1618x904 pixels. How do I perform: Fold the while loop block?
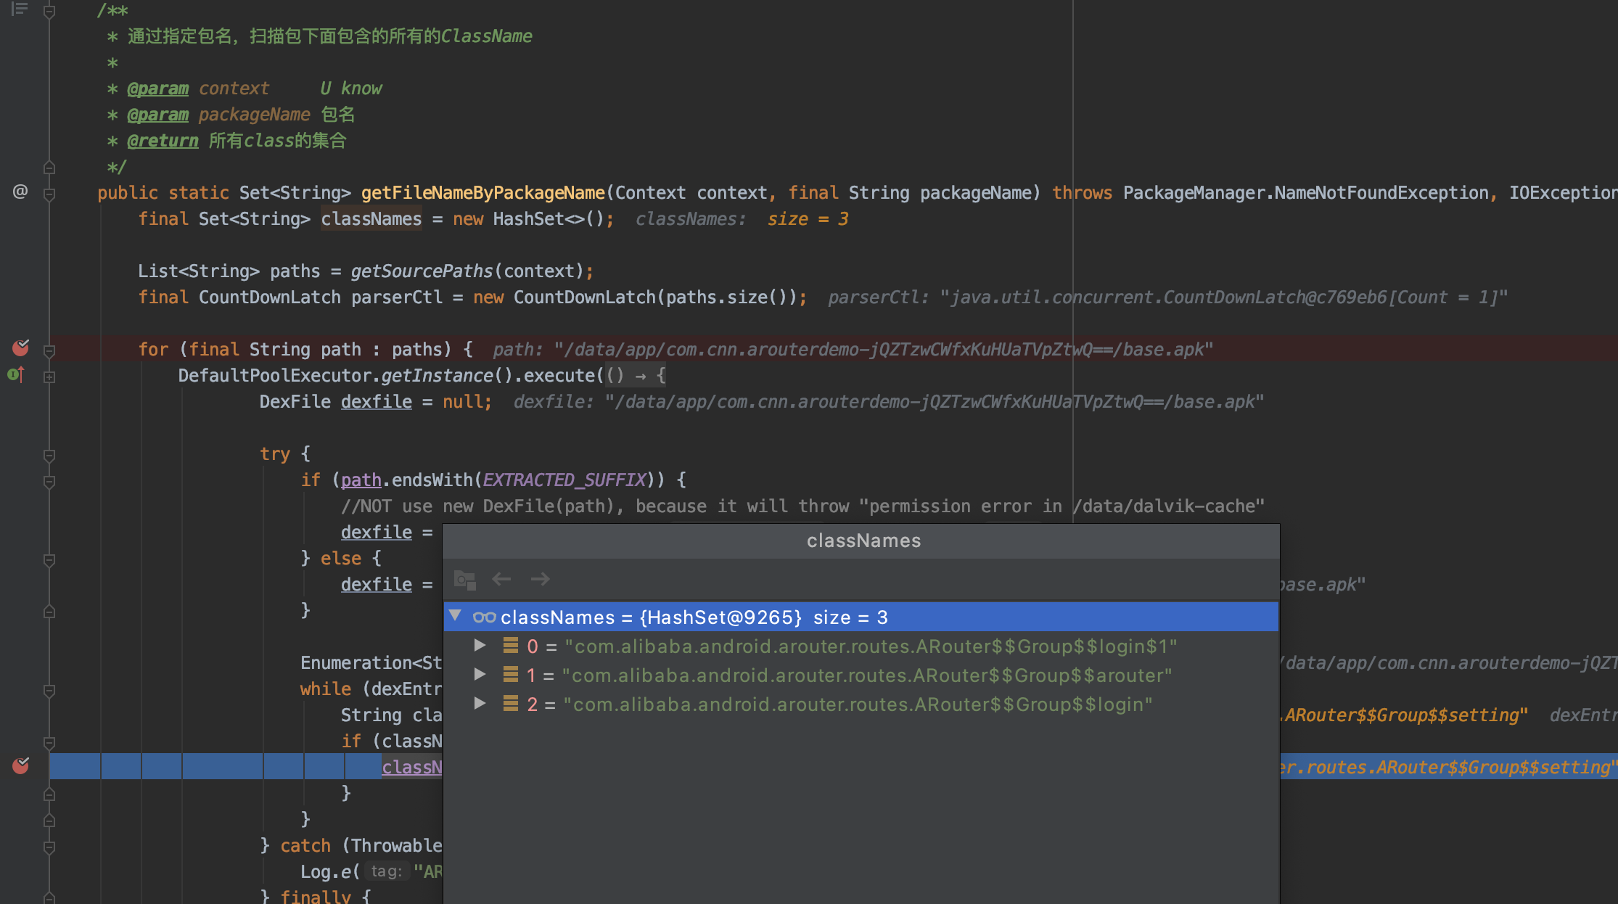pos(49,691)
